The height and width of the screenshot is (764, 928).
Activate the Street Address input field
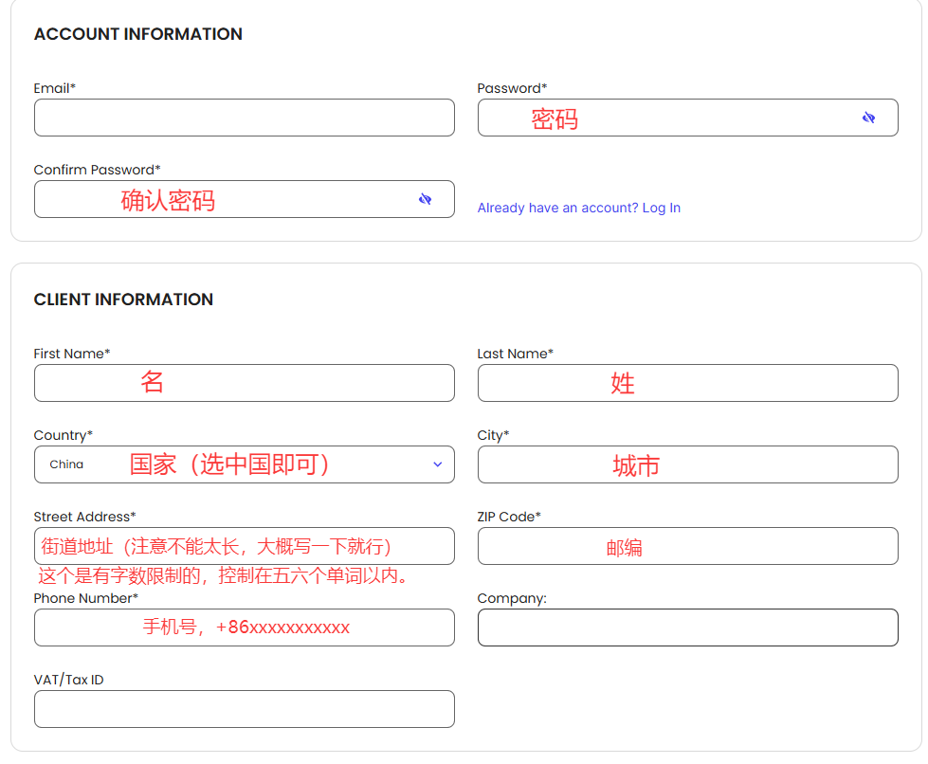click(245, 546)
